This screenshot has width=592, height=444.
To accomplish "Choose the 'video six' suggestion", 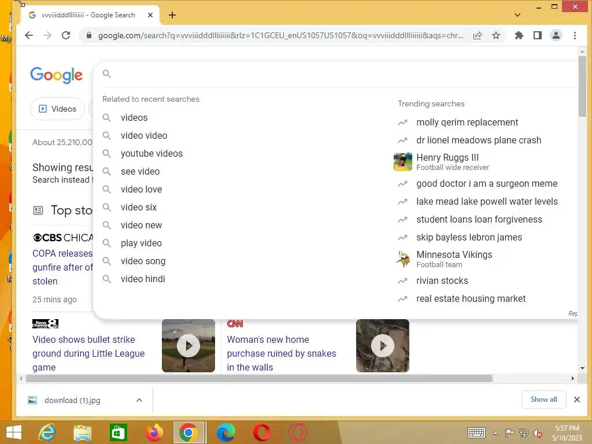I will 139,208.
